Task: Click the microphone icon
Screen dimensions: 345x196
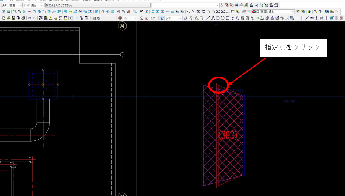Action: [221, 5]
